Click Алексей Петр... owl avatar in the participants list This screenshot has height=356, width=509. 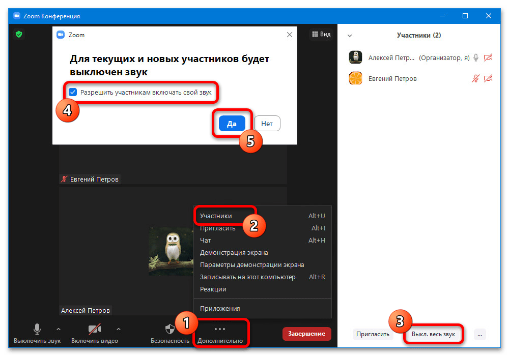tap(355, 57)
